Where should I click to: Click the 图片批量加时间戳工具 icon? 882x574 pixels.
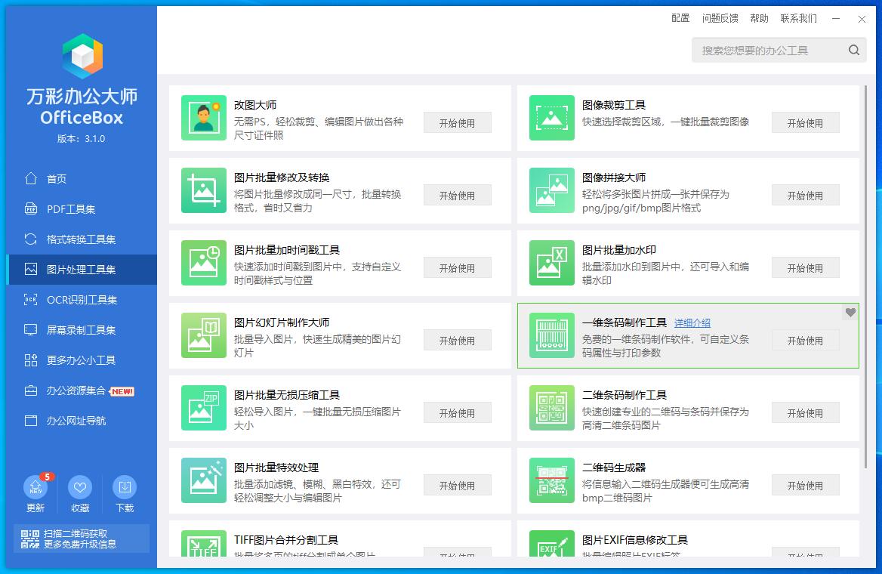pos(204,263)
